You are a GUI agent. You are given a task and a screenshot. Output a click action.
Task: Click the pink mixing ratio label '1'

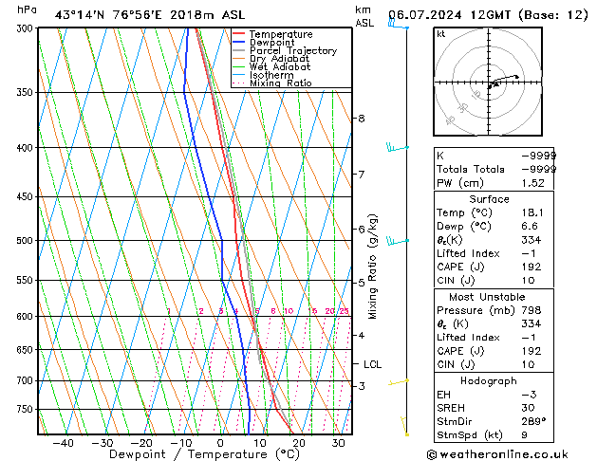coord(169,311)
